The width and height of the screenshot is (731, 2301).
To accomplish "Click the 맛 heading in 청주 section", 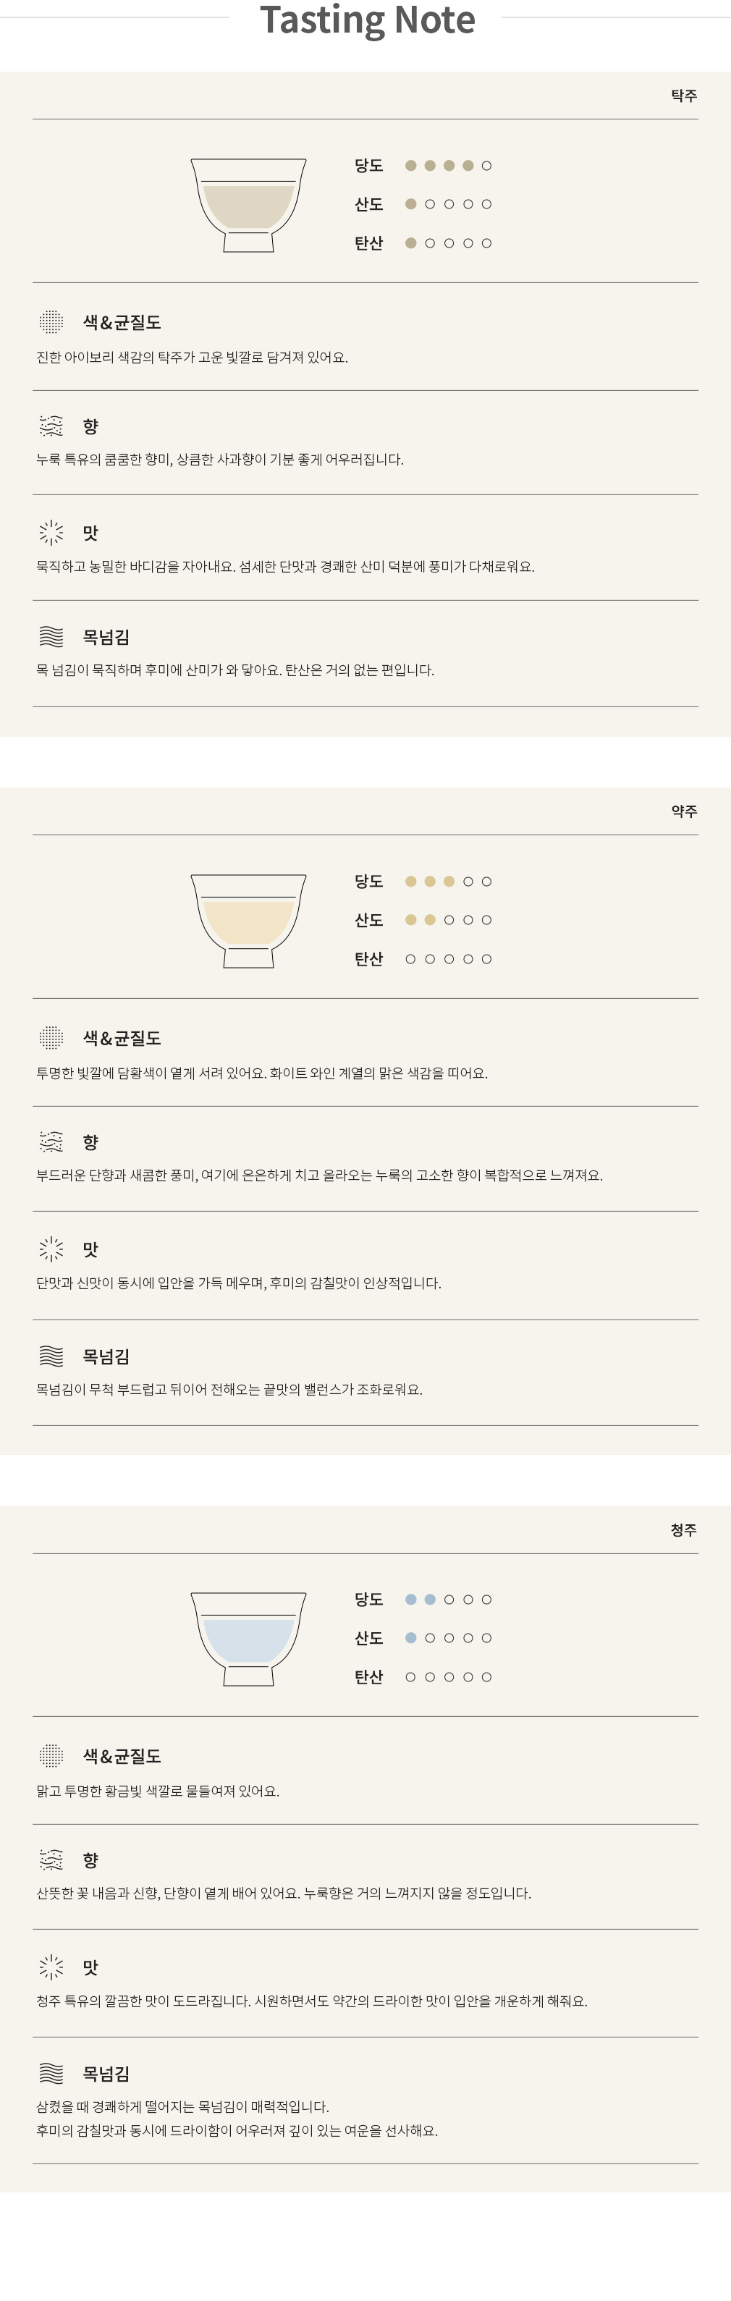I will coord(90,1967).
